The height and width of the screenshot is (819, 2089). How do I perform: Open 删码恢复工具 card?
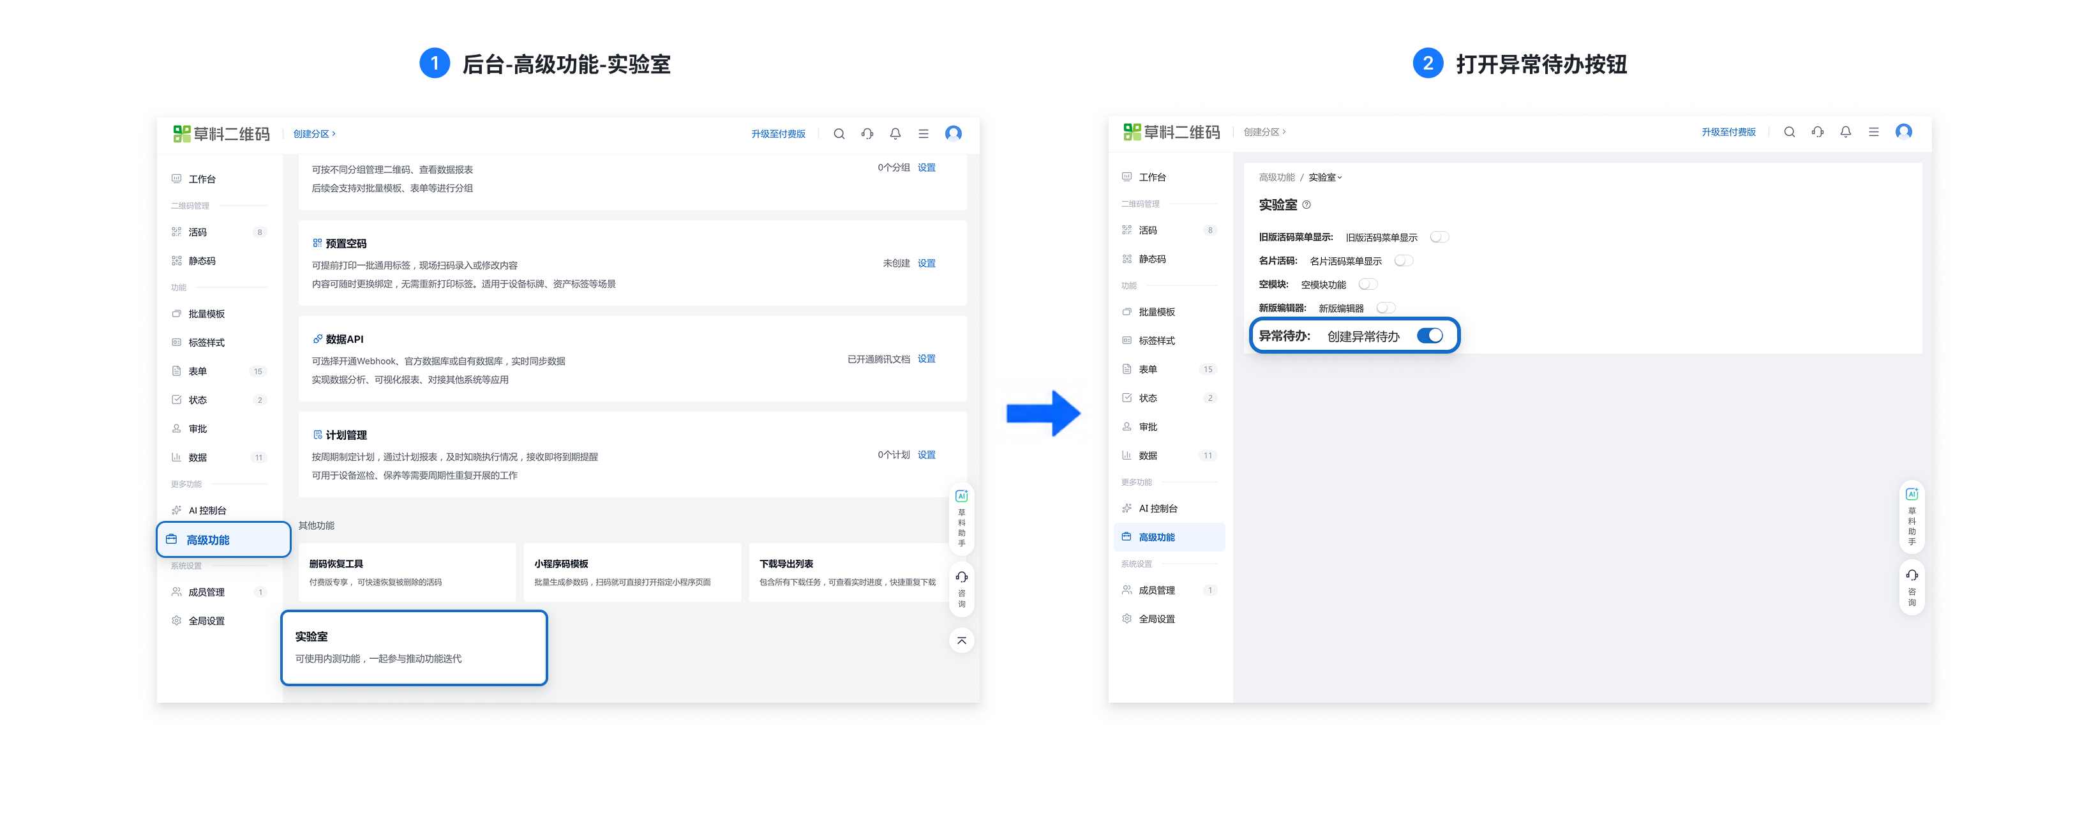[x=407, y=573]
